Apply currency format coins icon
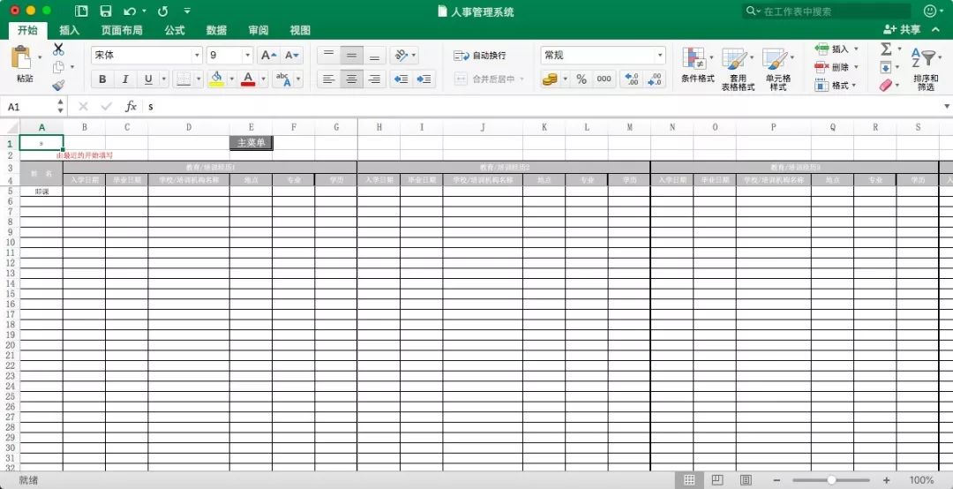 [550, 79]
